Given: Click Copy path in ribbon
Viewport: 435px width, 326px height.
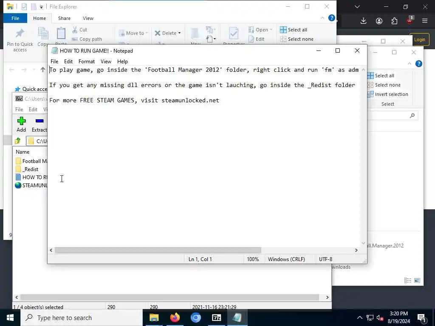Looking at the screenshot, I should [x=87, y=39].
